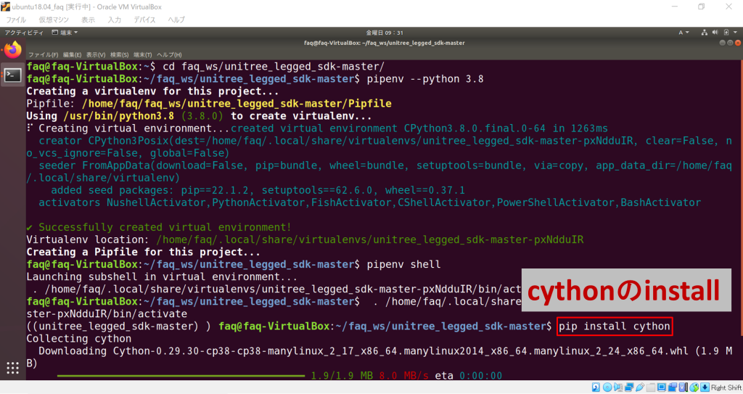Click 'Creating a Pipfile for this project...' line
Screen dimensions: 743x394
143,252
